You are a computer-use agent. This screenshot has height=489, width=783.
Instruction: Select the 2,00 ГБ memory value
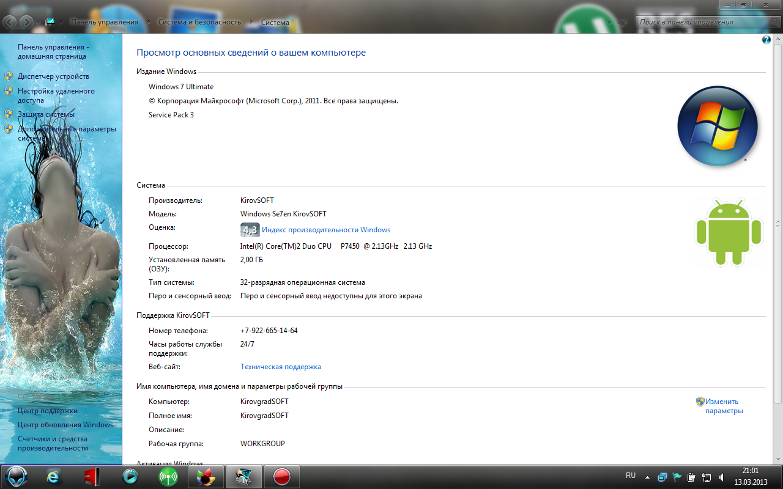click(251, 260)
